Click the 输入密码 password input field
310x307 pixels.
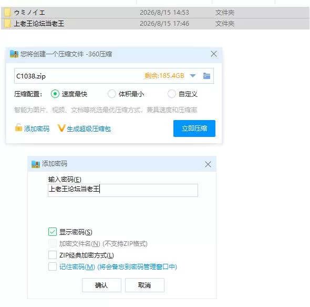click(123, 190)
